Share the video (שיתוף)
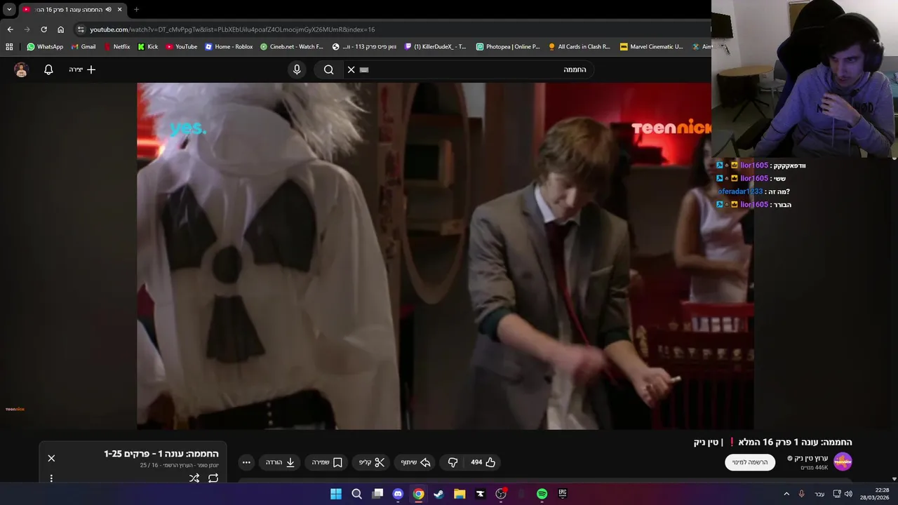898x505 pixels. click(415, 462)
